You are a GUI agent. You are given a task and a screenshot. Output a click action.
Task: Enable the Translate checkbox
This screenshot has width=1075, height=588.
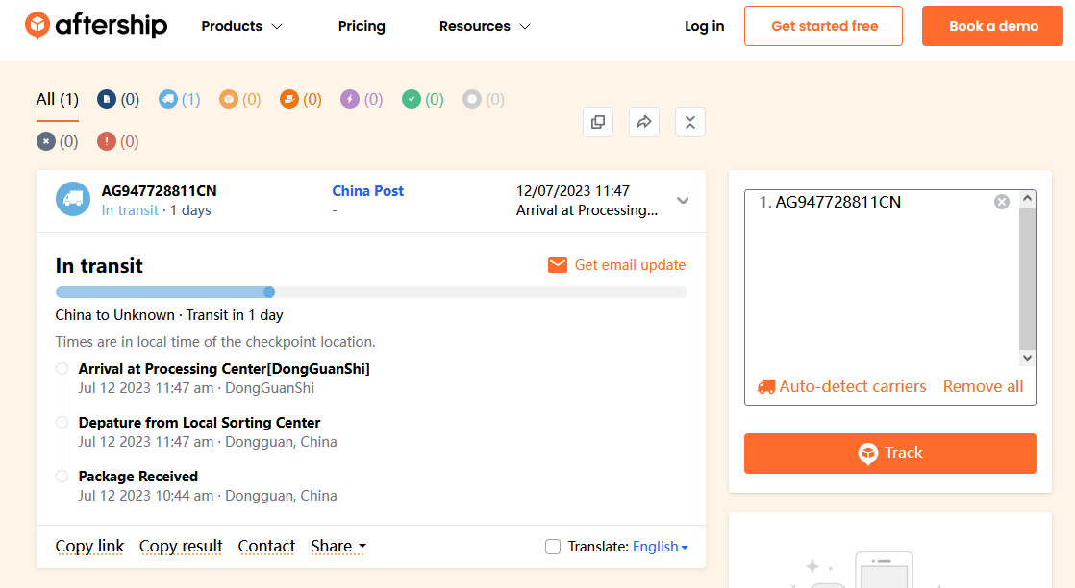pos(553,547)
